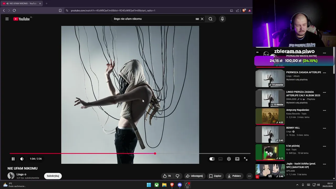Open options for PIERWSZA ZASADA AFTERLIFE album
336x189 pixels.
[x=324, y=72]
